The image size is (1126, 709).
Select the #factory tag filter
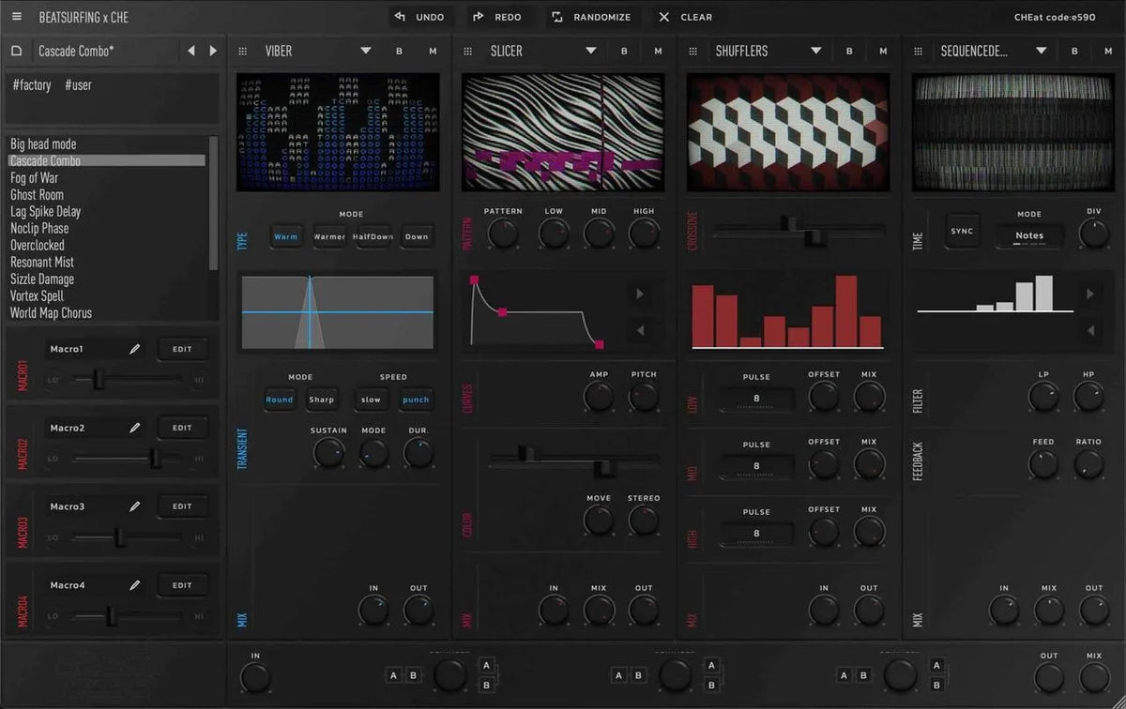(x=31, y=84)
